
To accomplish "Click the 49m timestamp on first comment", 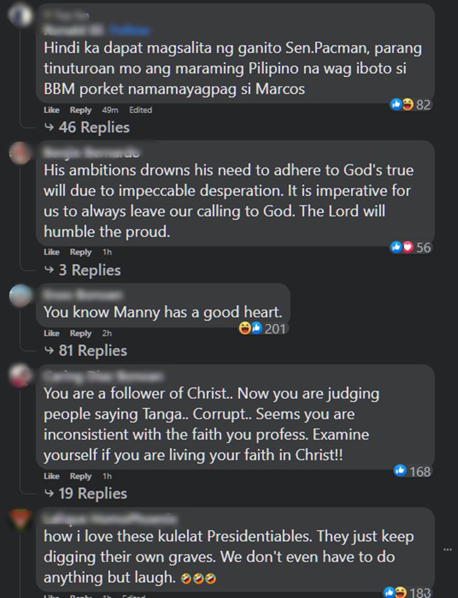I will click(110, 110).
